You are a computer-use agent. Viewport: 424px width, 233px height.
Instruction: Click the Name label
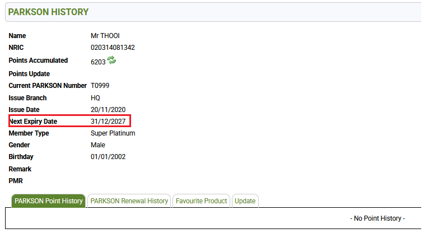click(17, 36)
